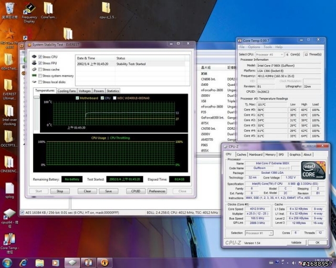The image size is (336, 268).
Task: Open the 60in1Test folder icon
Action: (x=9, y=62)
